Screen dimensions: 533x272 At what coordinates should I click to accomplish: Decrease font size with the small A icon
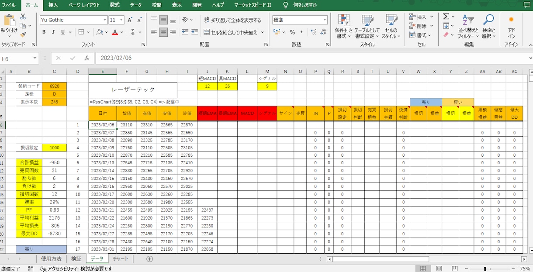click(139, 20)
